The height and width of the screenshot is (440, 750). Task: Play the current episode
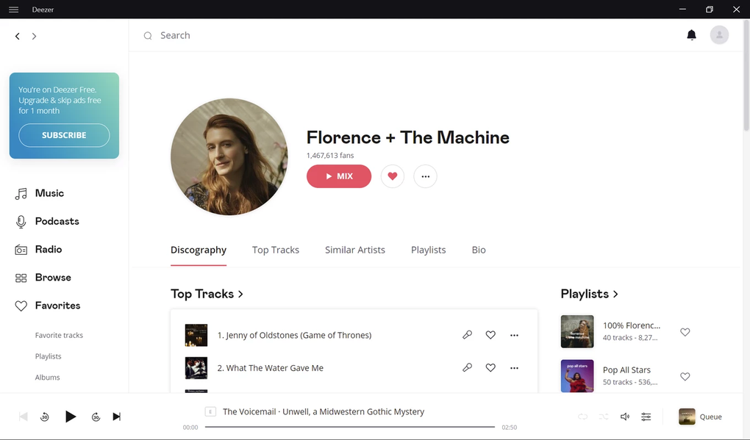click(71, 416)
